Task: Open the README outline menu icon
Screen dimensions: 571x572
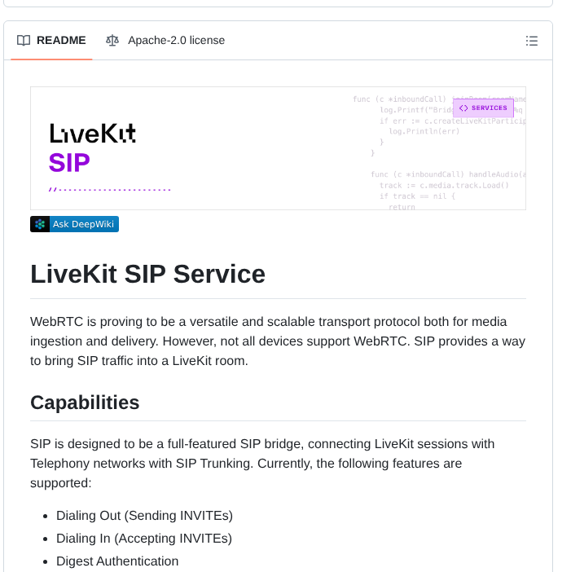Action: pyautogui.click(x=532, y=41)
